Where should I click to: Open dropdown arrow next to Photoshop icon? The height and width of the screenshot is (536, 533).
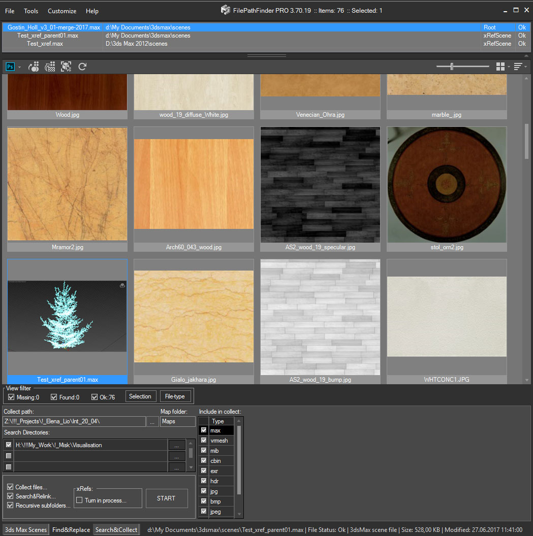[20, 67]
